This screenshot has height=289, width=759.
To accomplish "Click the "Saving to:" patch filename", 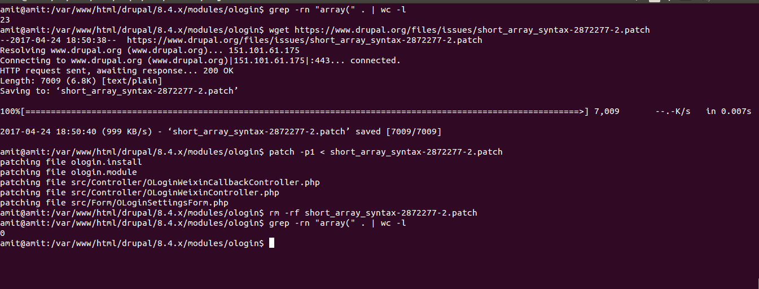I will coord(147,91).
